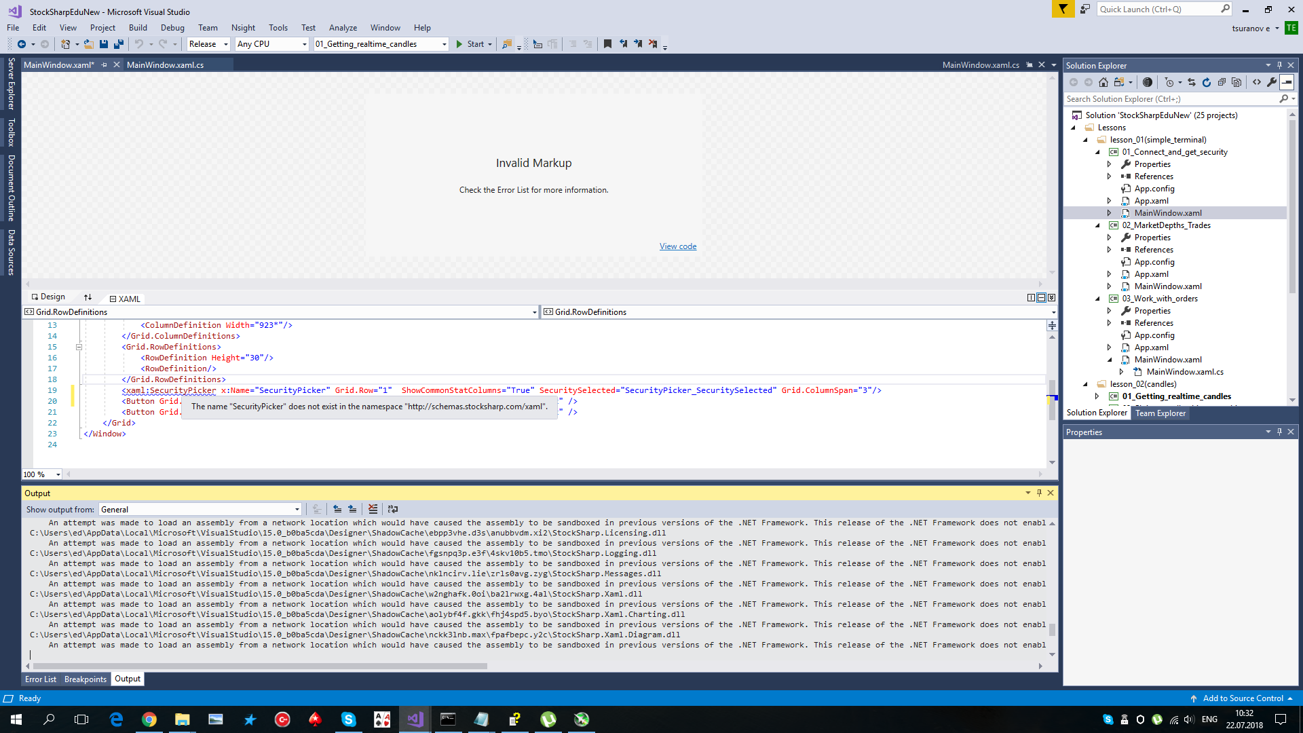The height and width of the screenshot is (733, 1303).
Task: Click Sync with Active Document icon
Action: [1192, 82]
